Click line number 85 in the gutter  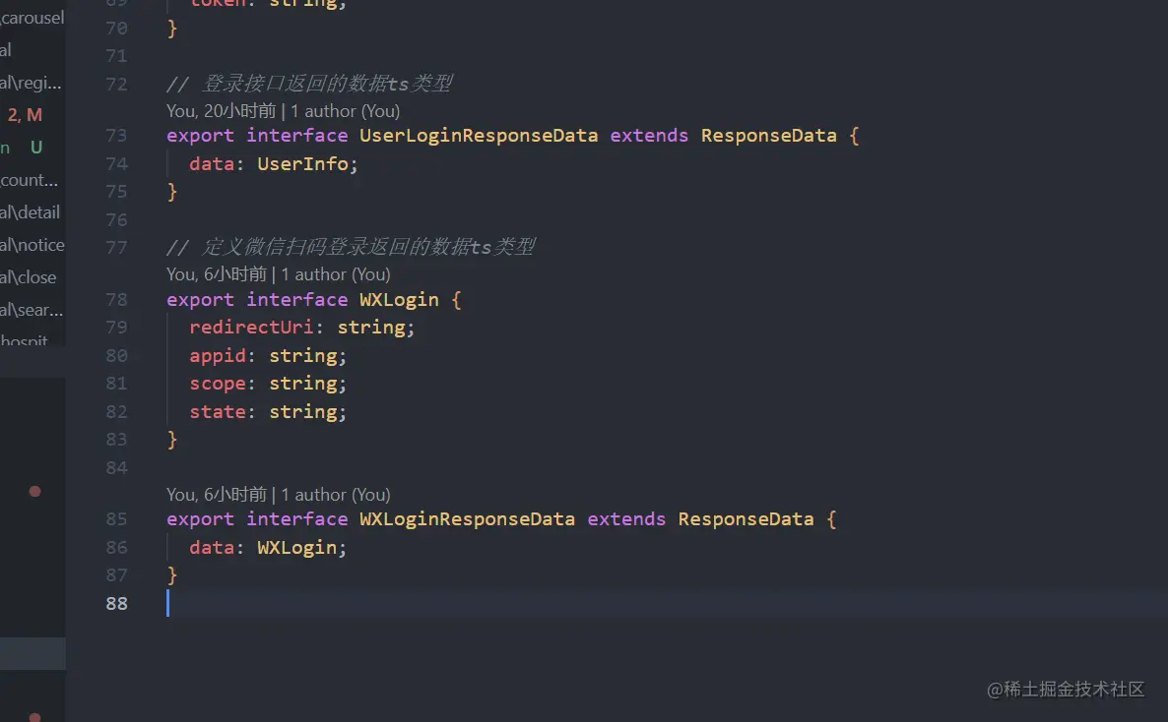point(116,518)
